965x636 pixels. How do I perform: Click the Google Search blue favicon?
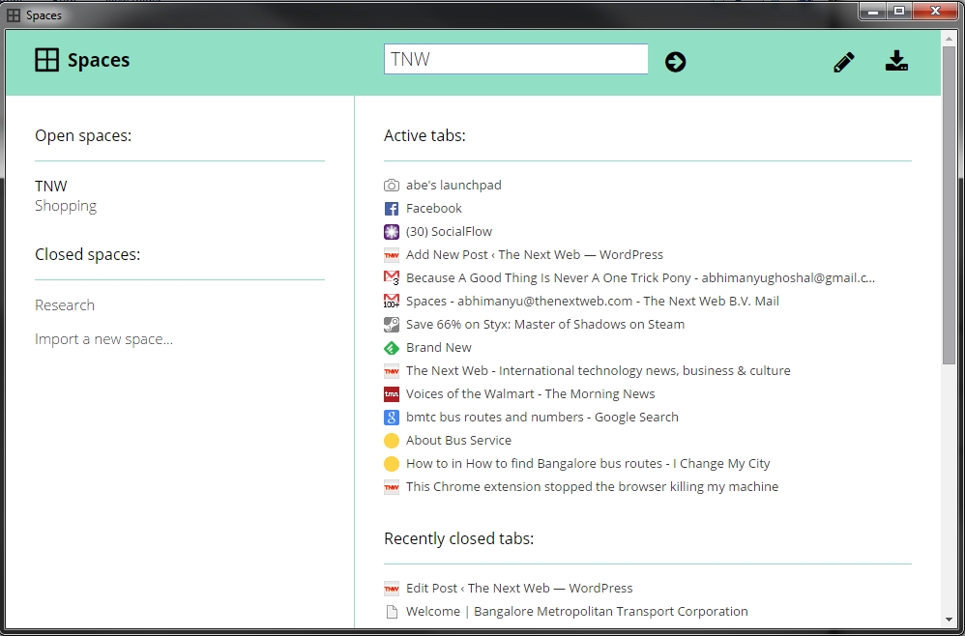coord(392,418)
